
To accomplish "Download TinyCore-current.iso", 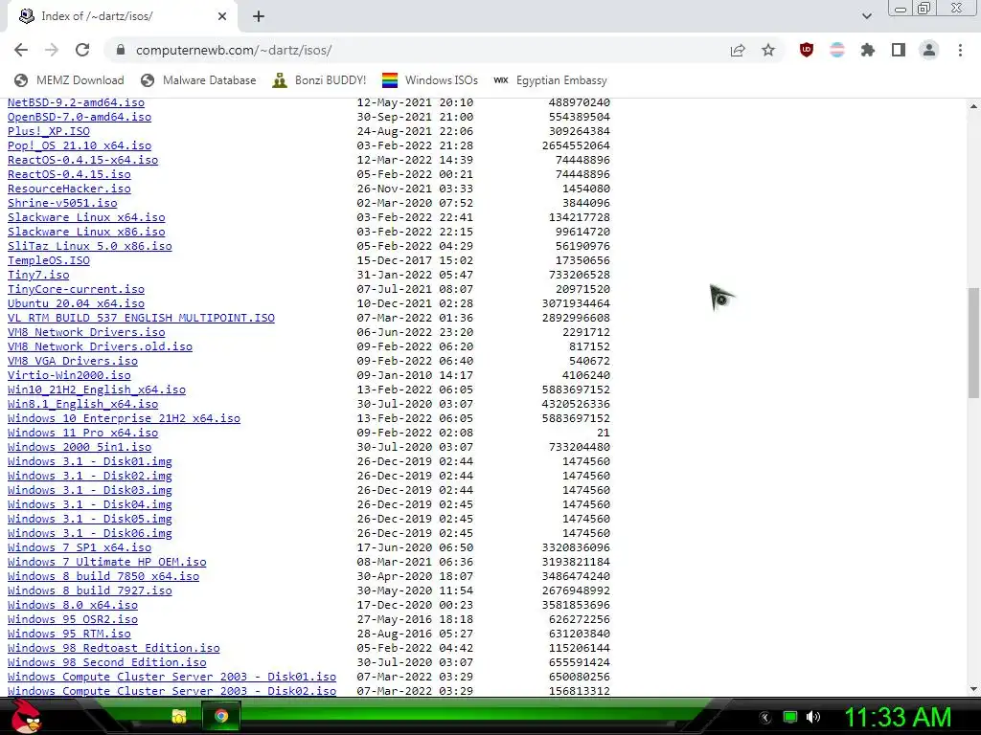I will [x=76, y=289].
